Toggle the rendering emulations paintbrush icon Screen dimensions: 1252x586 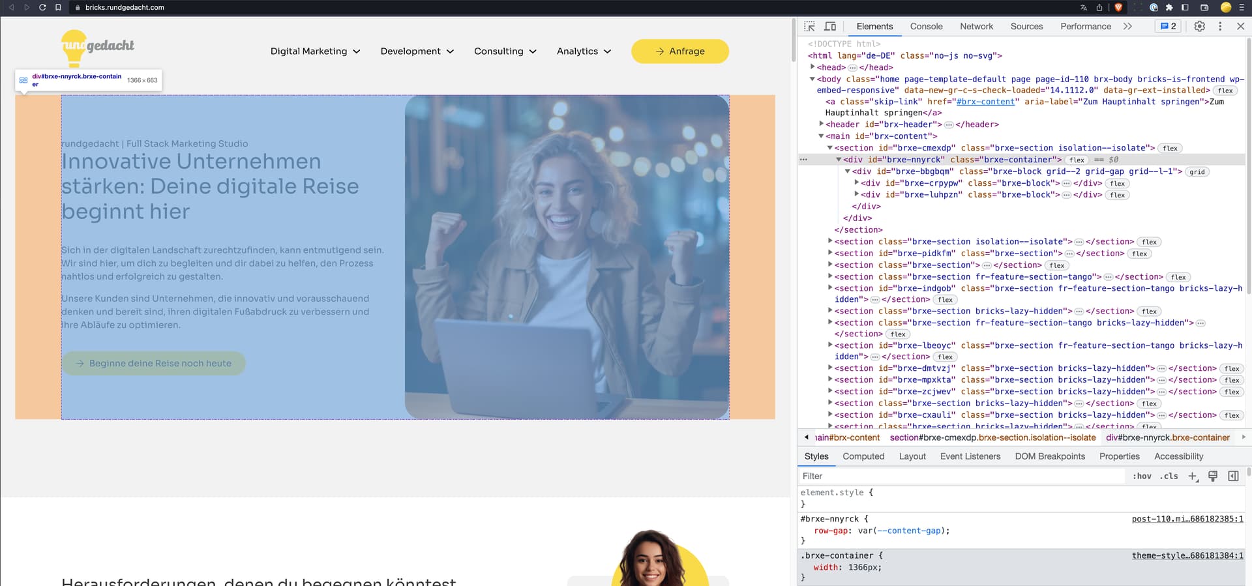point(1213,476)
